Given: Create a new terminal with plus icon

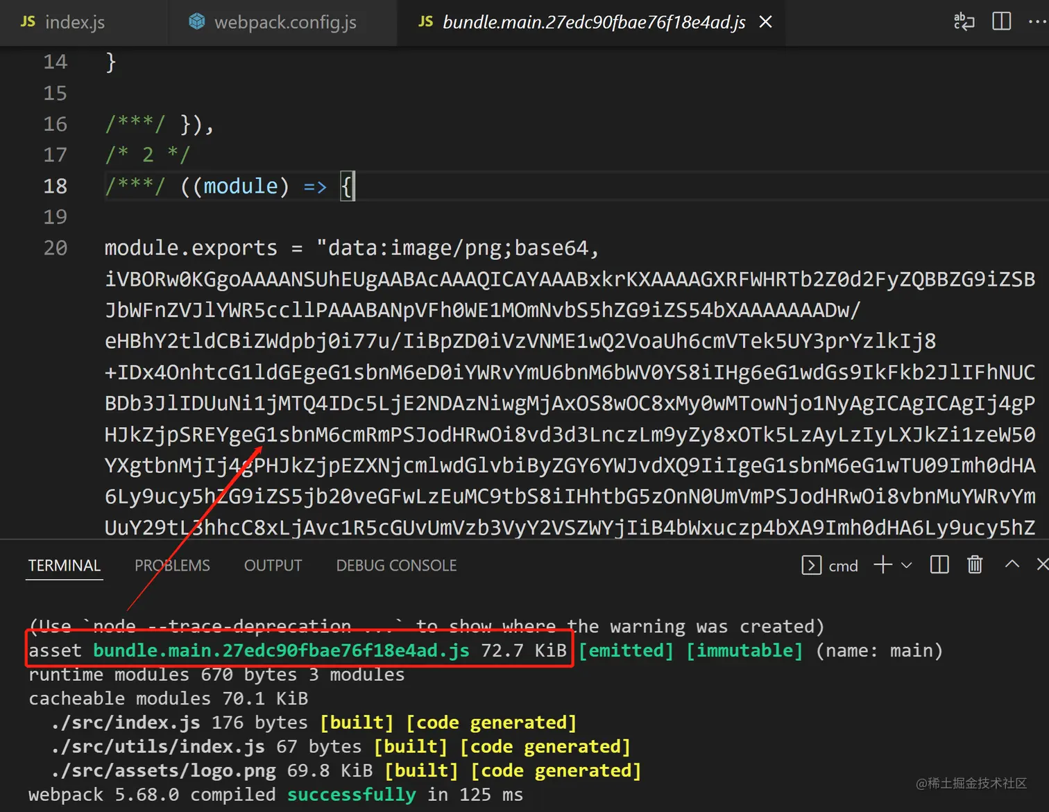Looking at the screenshot, I should (x=882, y=564).
